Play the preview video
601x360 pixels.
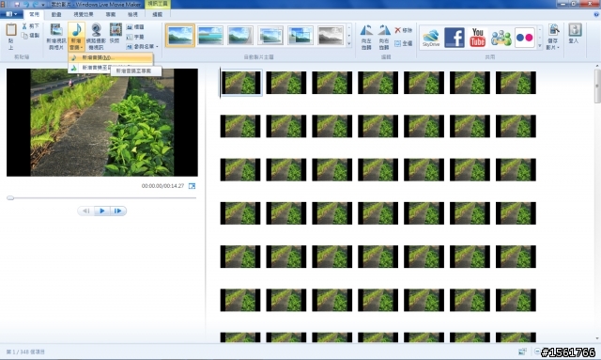(102, 211)
